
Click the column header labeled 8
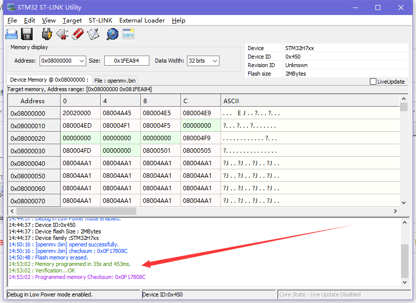[160, 101]
